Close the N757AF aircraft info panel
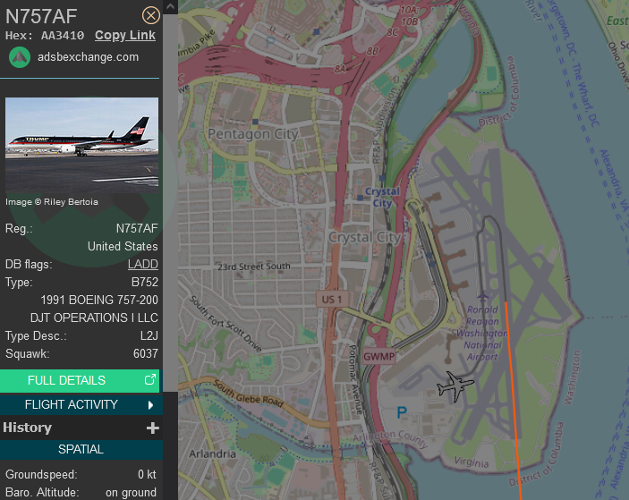629x500 pixels. pos(151,15)
